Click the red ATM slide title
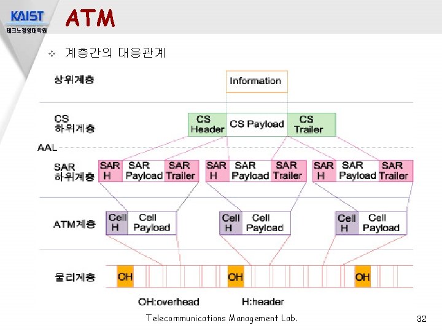Screen dimensions: 442x331 tap(90, 18)
